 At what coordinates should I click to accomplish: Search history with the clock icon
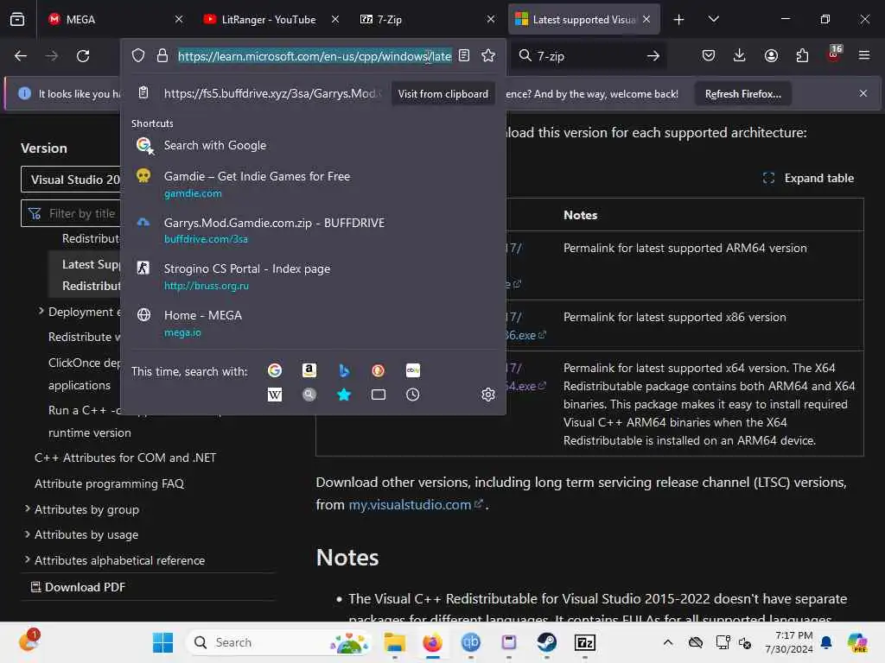point(412,395)
